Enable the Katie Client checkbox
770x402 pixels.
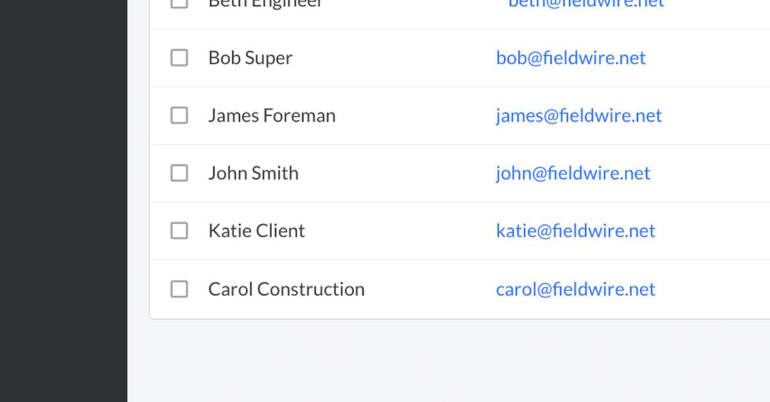pyautogui.click(x=179, y=231)
